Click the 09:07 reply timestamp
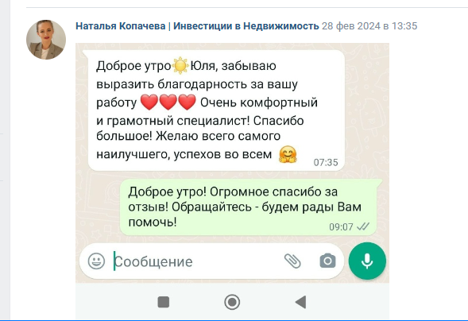Viewport: 468px width, 321px height. (341, 227)
